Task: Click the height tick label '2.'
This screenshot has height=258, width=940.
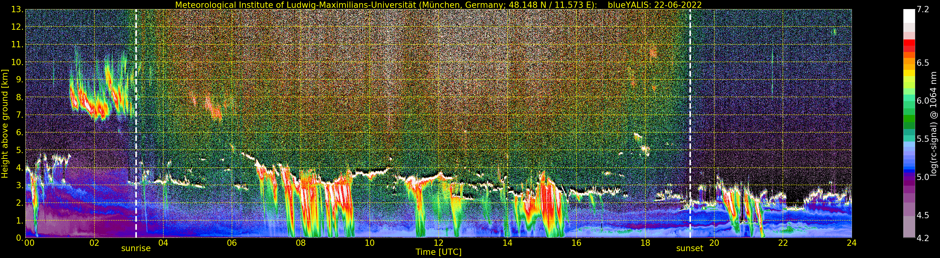Action: click(19, 203)
